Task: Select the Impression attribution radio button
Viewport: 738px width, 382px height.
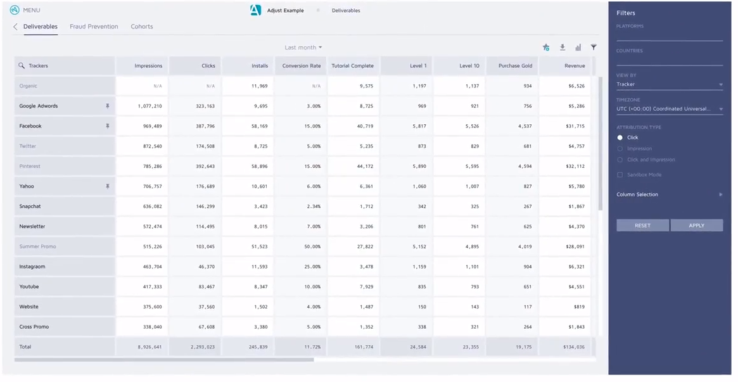Action: tap(620, 149)
